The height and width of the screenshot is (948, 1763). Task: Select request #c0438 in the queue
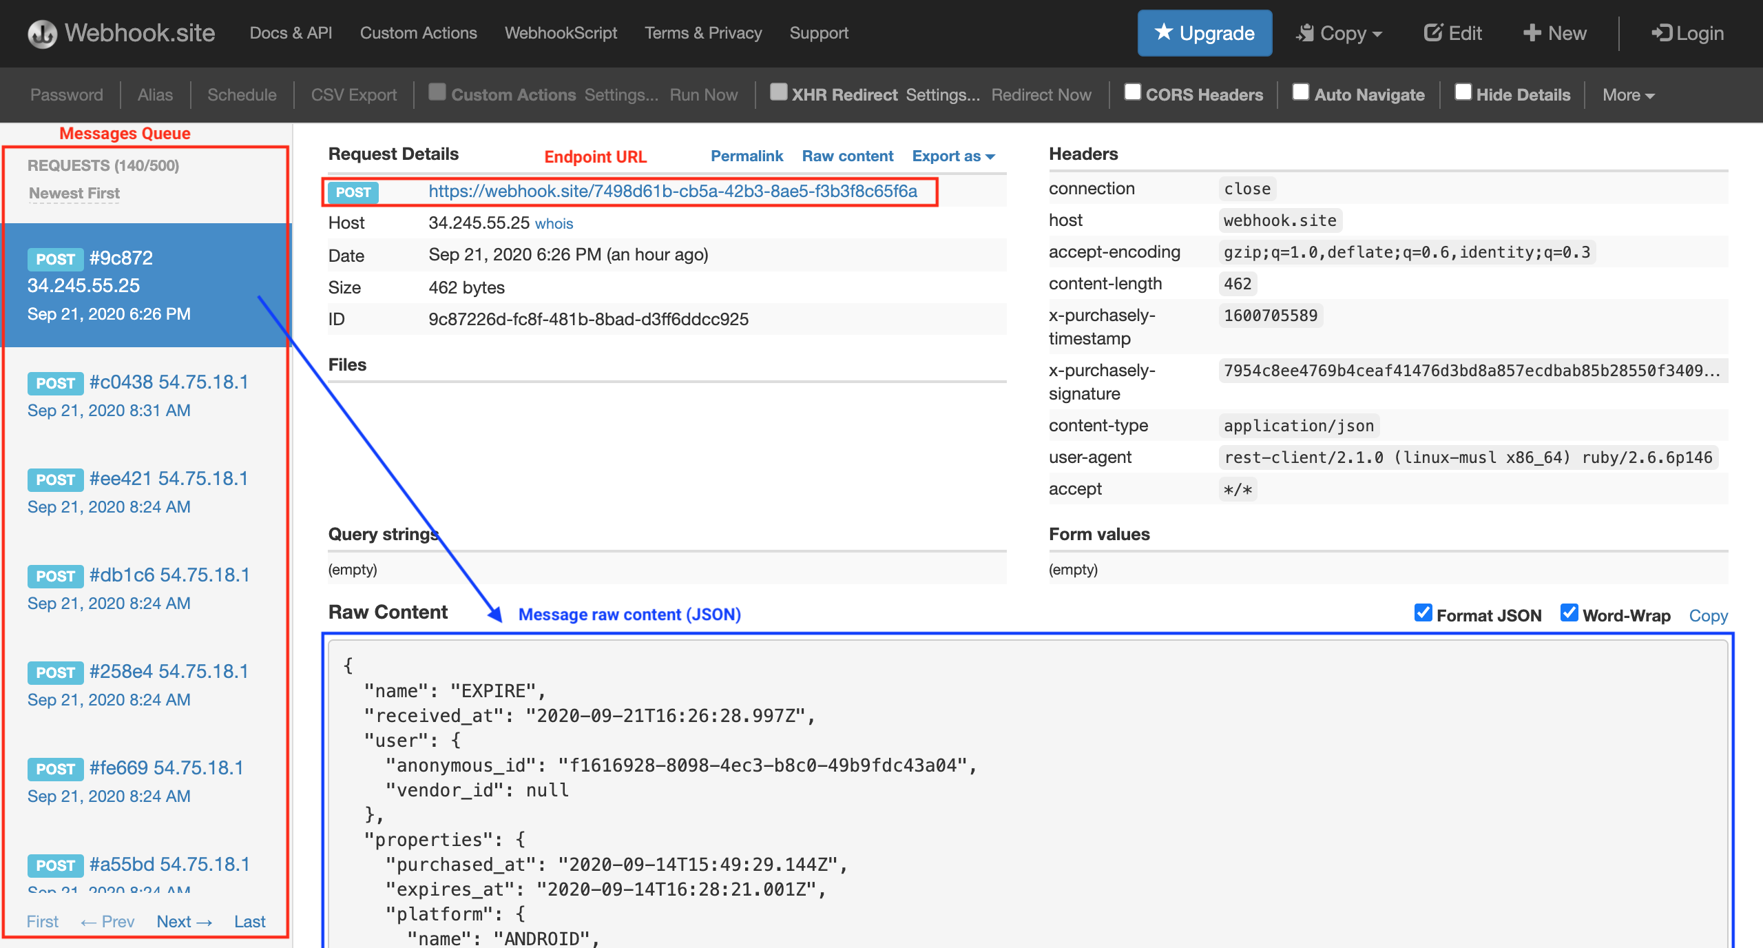(147, 396)
